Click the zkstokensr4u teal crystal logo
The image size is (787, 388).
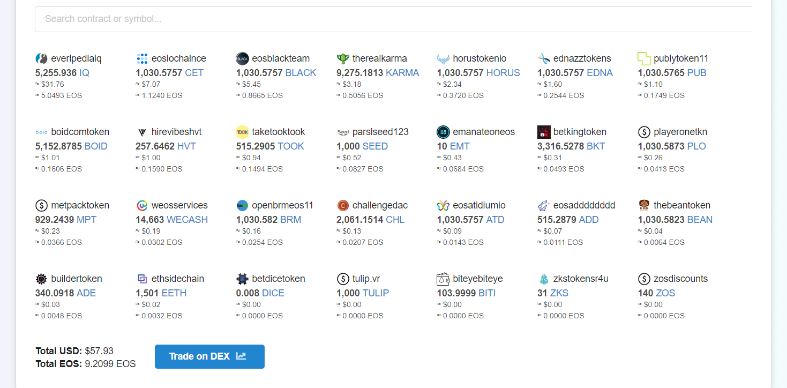pyautogui.click(x=544, y=279)
